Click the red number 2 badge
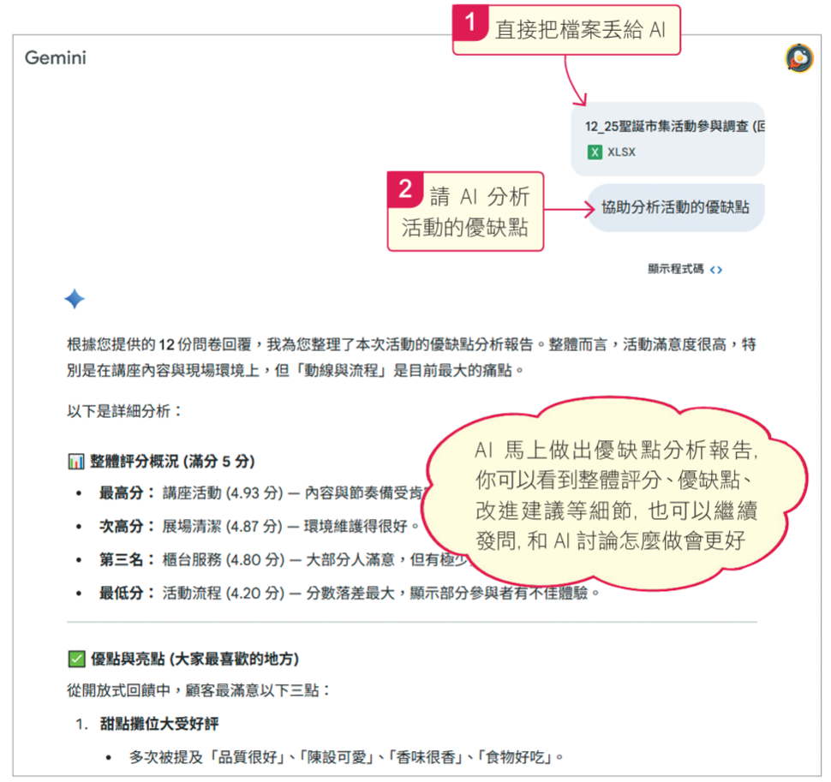Image resolution: width=831 pixels, height=782 pixels. pyautogui.click(x=405, y=188)
